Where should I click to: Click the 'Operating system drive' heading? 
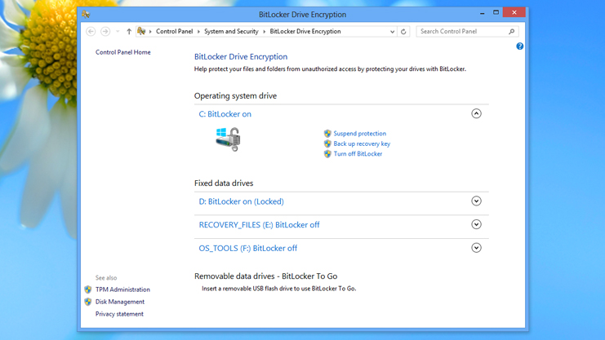(x=235, y=96)
